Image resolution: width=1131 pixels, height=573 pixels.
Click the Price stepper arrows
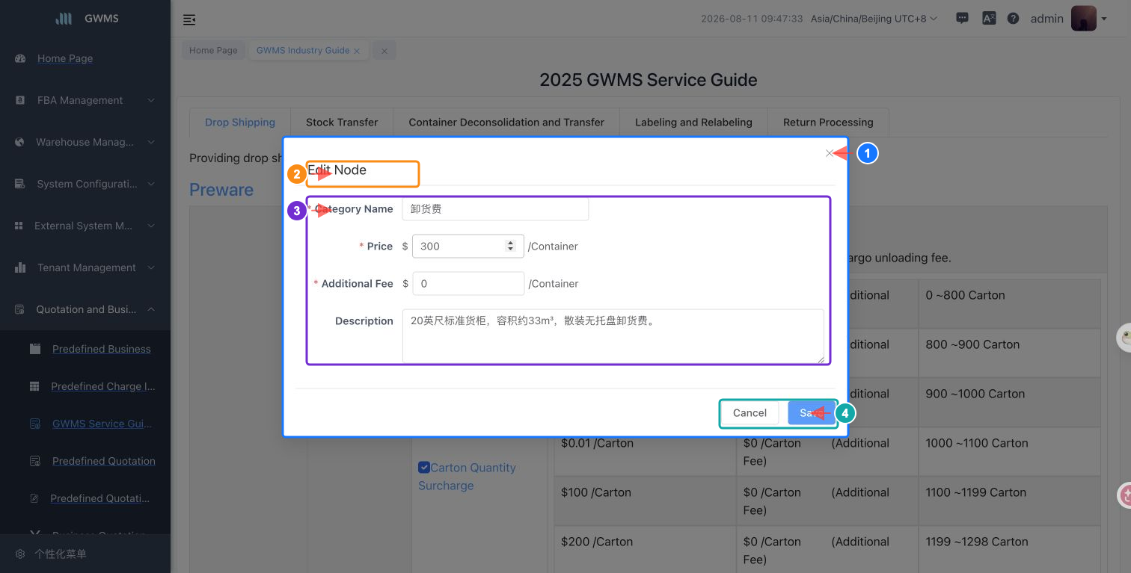pyautogui.click(x=511, y=246)
